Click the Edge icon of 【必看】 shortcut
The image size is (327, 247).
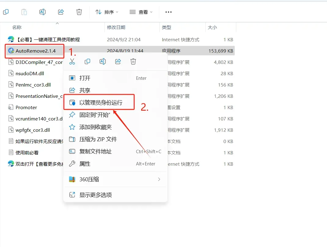11,39
